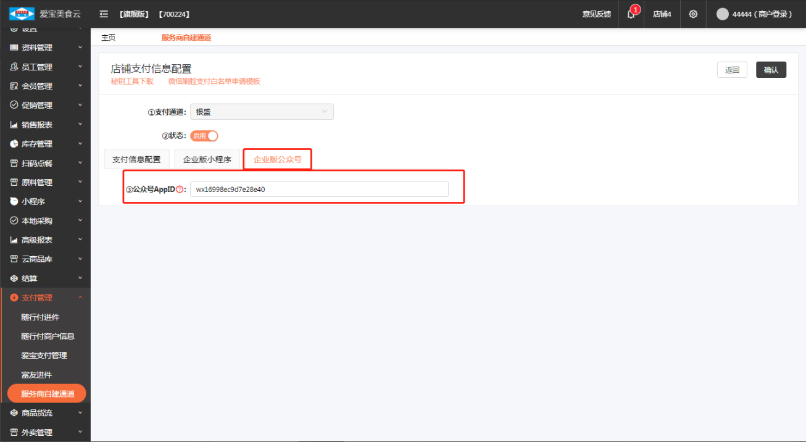Collapse sidebar with the hamburger menu icon
Screen dimensions: 806x442
(x=104, y=14)
